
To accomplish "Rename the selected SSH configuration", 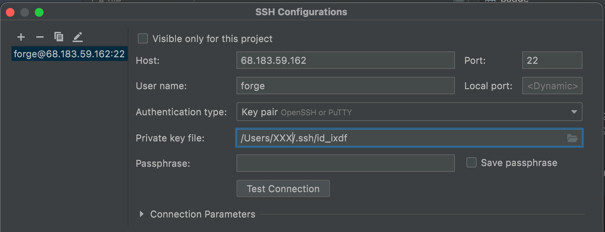I will 78,37.
